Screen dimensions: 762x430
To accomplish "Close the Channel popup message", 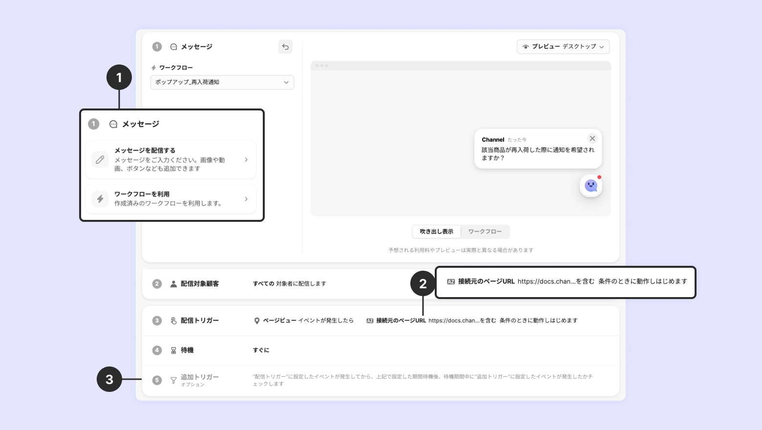I will coord(593,138).
